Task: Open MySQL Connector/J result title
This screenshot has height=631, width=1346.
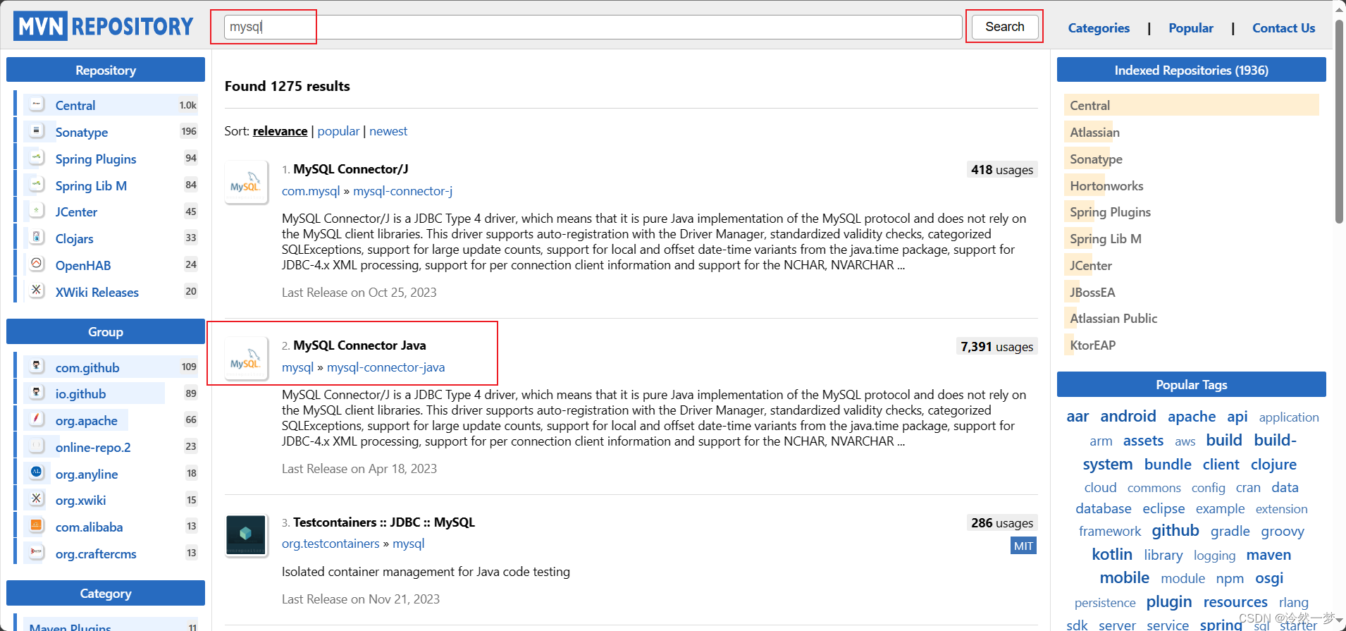Action: [351, 169]
